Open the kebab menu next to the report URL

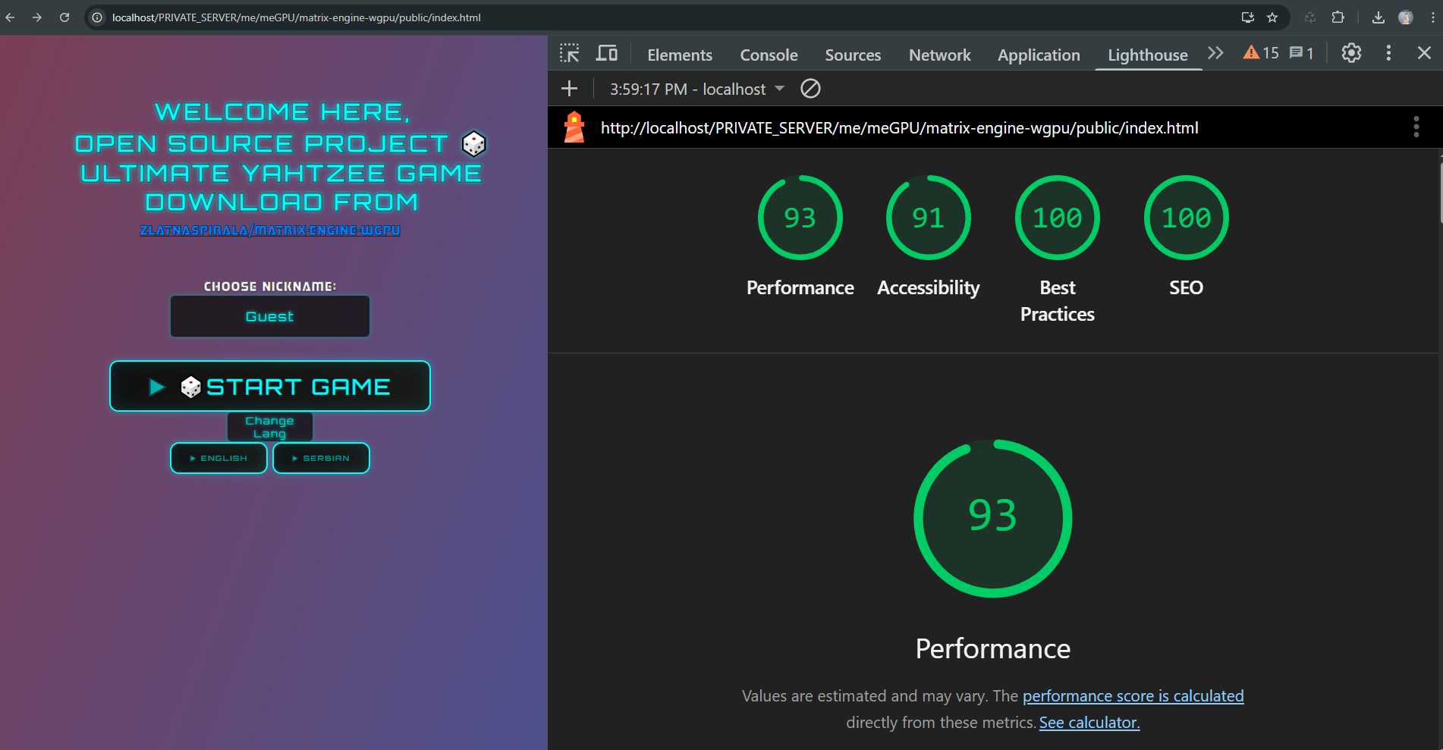[1415, 127]
